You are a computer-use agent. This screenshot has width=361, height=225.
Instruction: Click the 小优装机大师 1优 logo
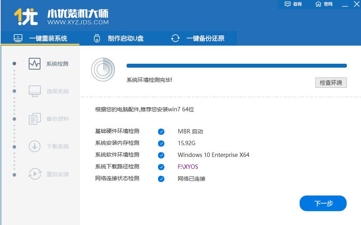26,17
